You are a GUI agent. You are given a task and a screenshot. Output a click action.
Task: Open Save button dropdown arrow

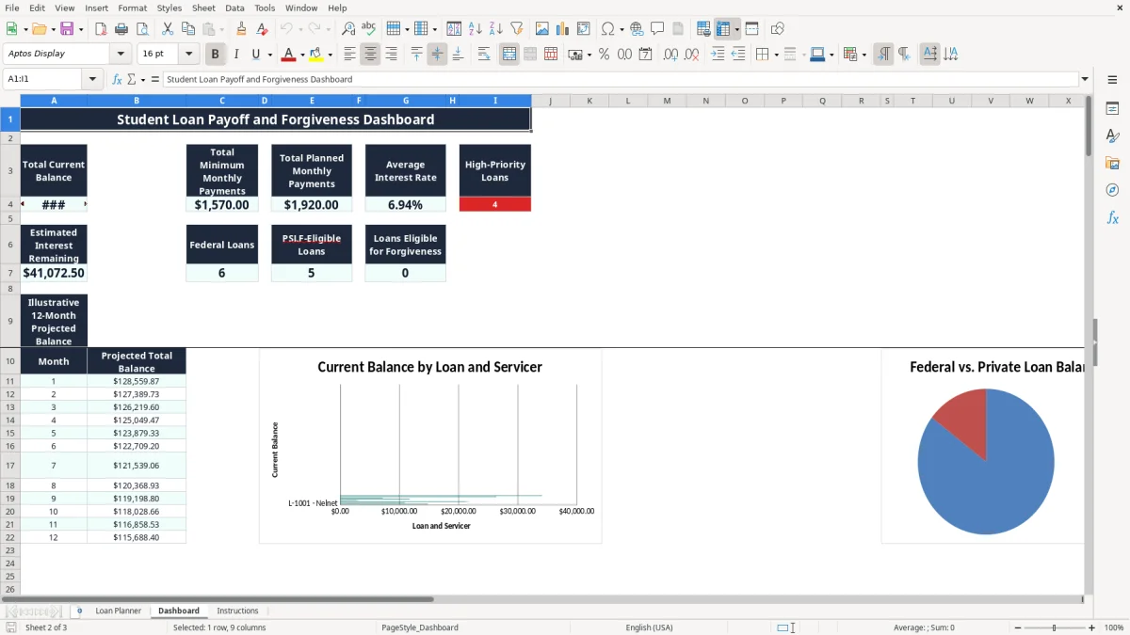click(80, 29)
